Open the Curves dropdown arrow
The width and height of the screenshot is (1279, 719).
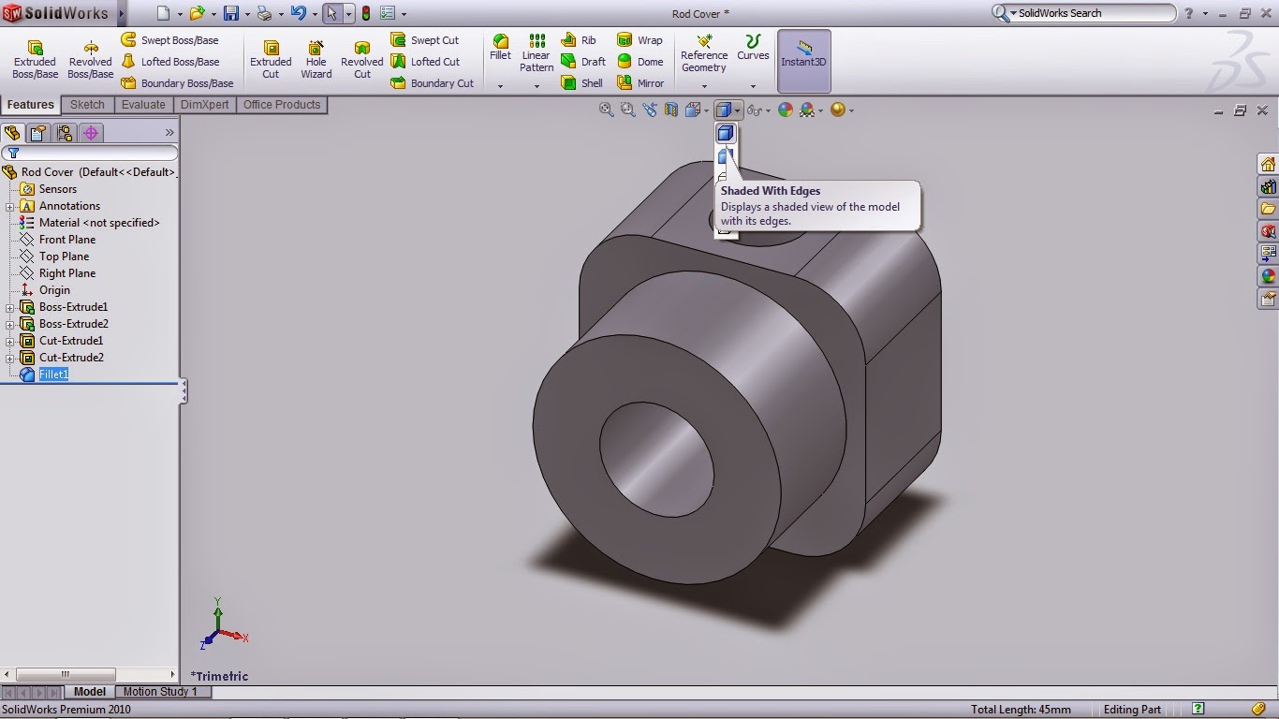tap(753, 86)
